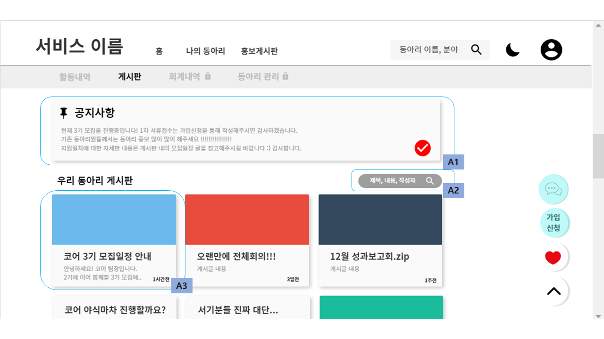Open the 동아리 관리 tab
604x339 pixels.
(258, 76)
